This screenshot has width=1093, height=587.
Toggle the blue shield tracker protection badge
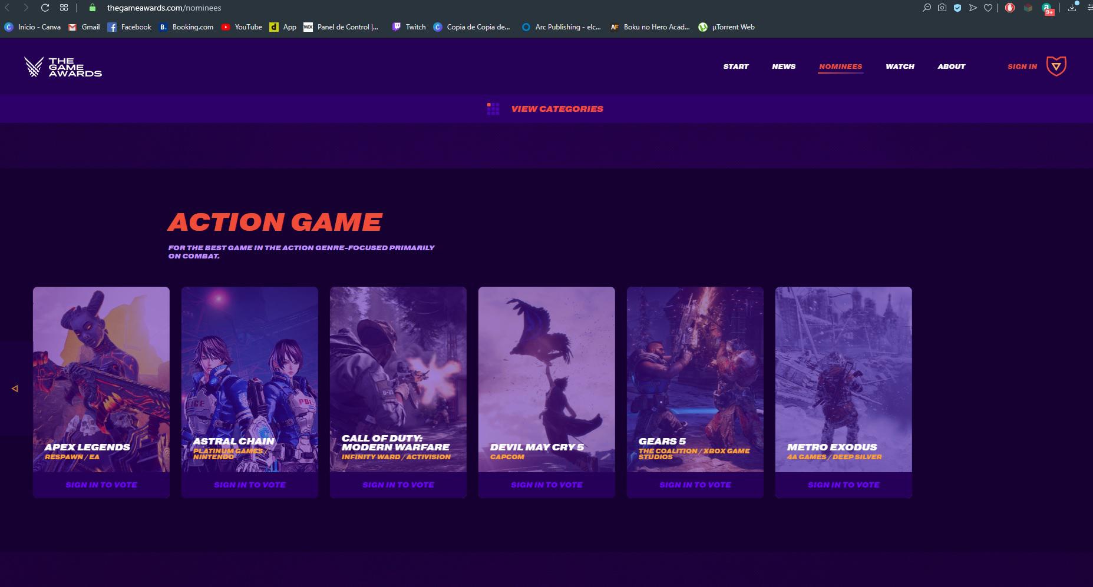pos(957,8)
